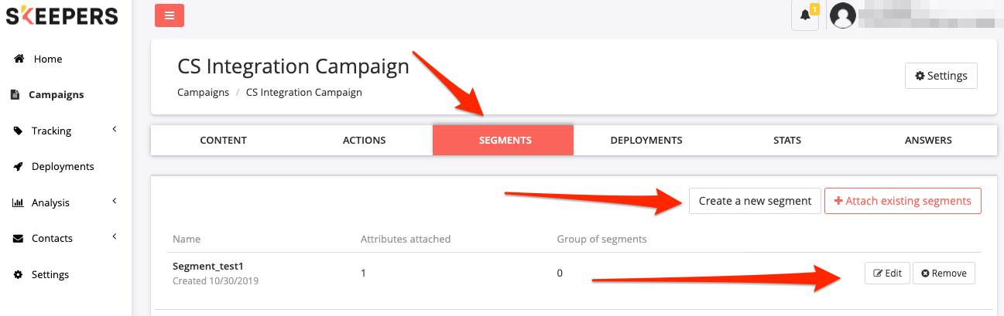This screenshot has width=1004, height=316.
Task: Expand the Analysis submenu chevron
Action: point(115,202)
